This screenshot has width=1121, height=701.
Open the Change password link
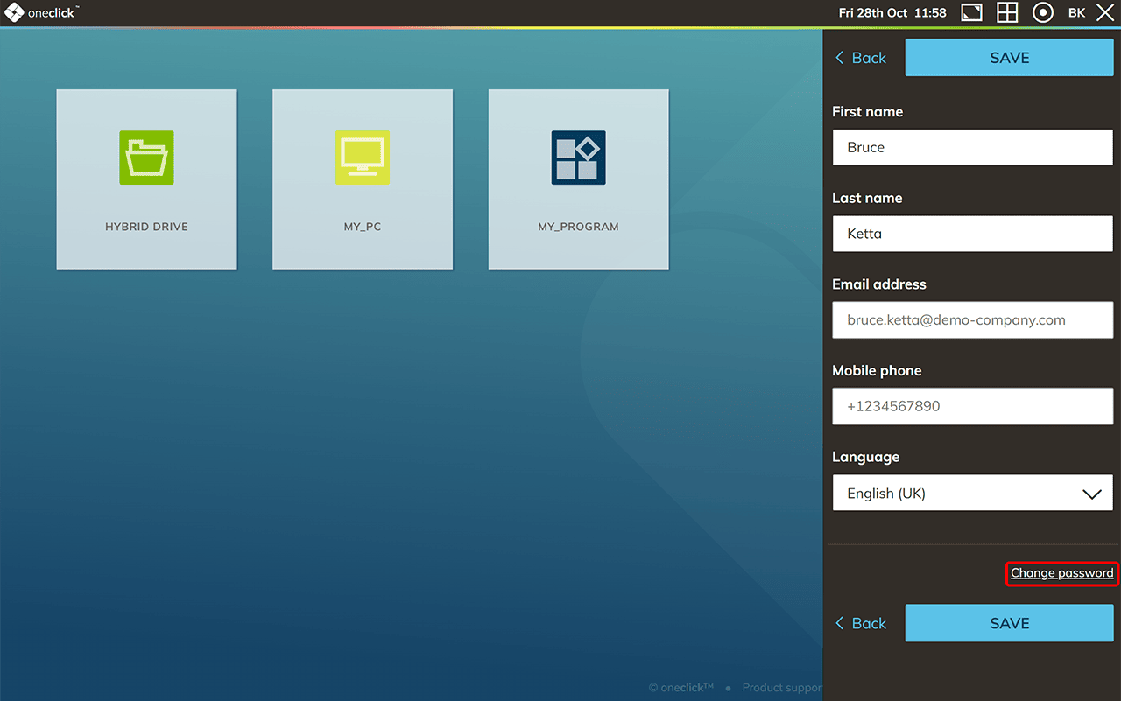(1061, 573)
